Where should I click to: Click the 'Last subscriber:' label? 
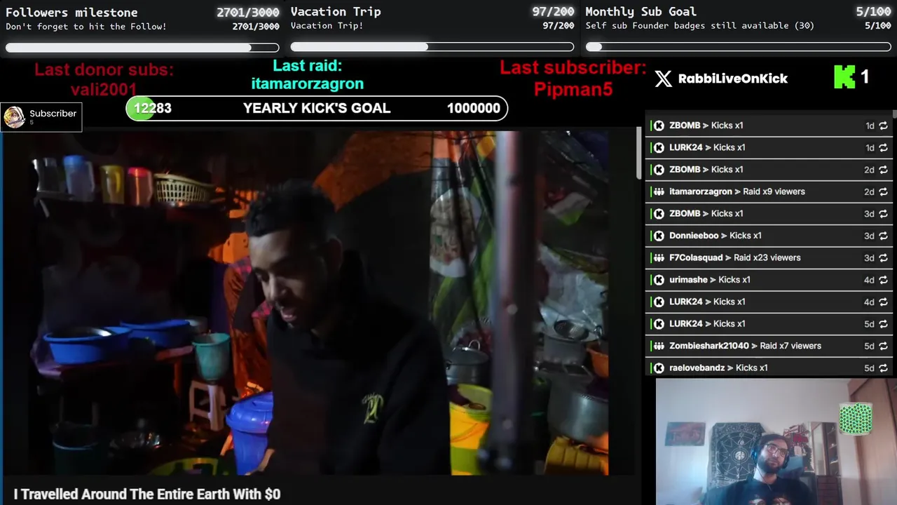point(573,68)
